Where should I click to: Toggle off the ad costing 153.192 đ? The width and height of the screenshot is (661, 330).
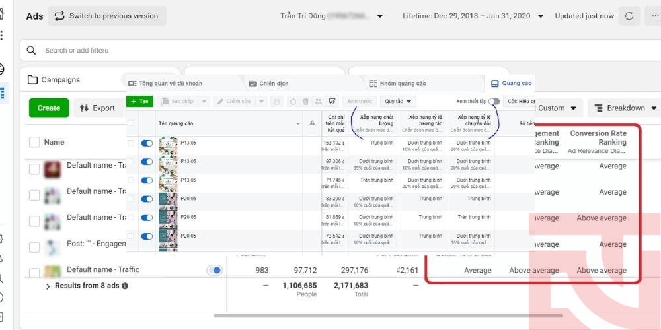pos(147,143)
